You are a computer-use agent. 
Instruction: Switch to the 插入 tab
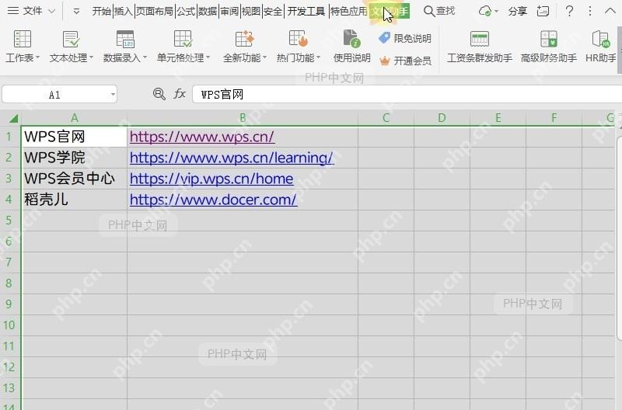(124, 11)
